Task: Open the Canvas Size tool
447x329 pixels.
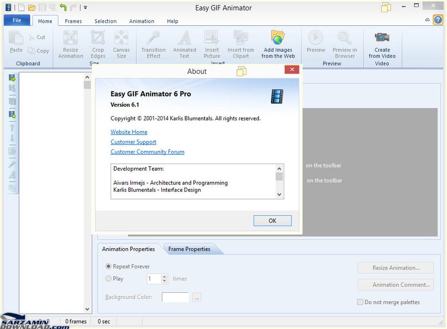Action: point(121,44)
